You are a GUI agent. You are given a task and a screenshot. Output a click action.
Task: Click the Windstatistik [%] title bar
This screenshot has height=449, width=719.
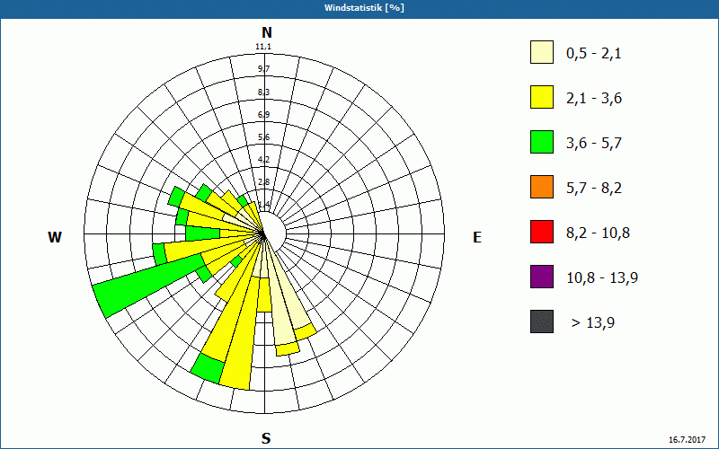pyautogui.click(x=359, y=8)
